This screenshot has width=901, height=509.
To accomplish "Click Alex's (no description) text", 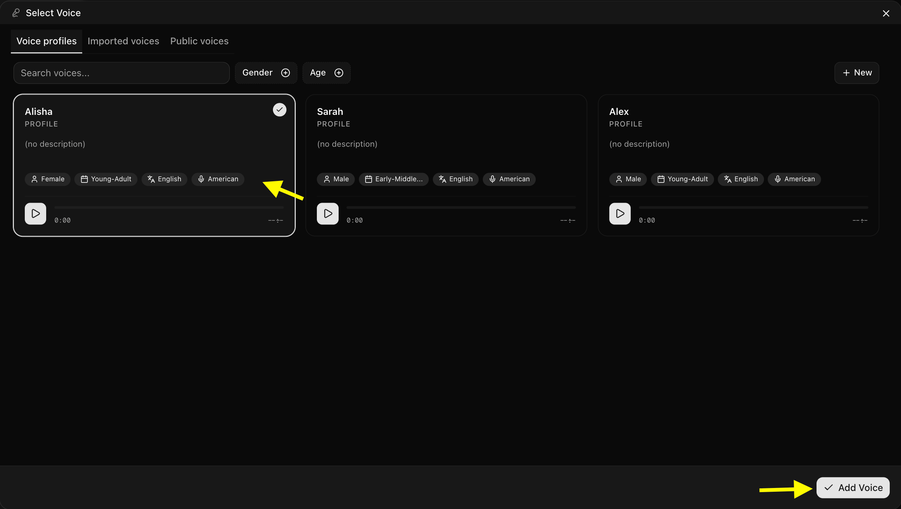I will (639, 144).
